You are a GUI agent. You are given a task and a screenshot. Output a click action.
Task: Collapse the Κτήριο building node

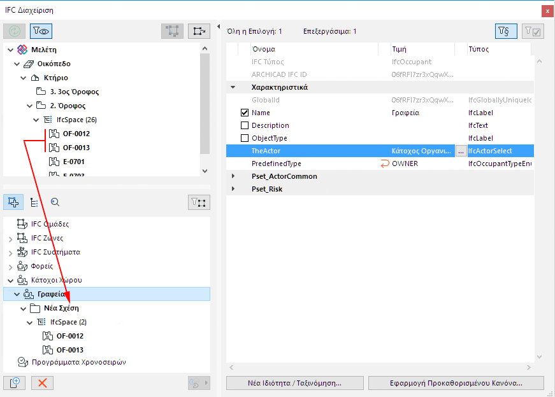[x=24, y=78]
